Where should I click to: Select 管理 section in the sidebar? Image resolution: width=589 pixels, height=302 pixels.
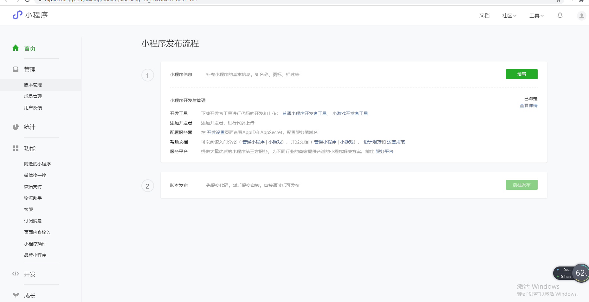point(30,69)
